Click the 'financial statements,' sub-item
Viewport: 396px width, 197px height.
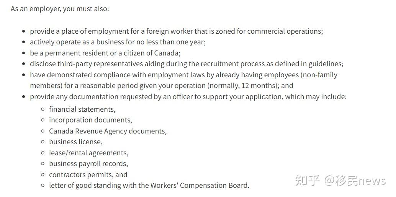pyautogui.click(x=82, y=109)
